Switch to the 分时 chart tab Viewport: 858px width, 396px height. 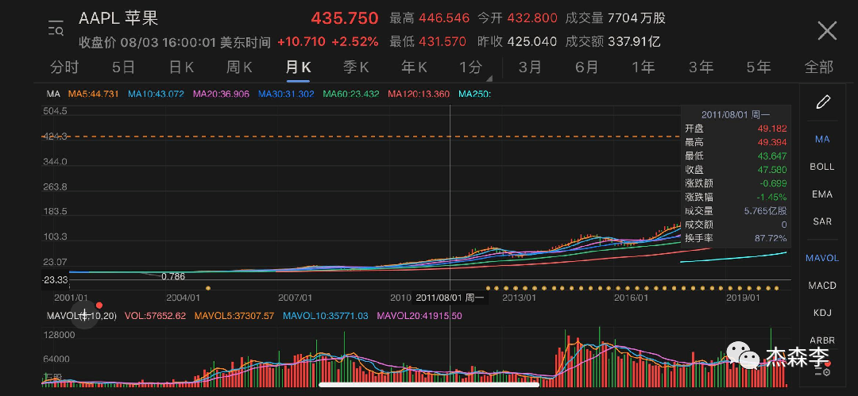[x=64, y=67]
